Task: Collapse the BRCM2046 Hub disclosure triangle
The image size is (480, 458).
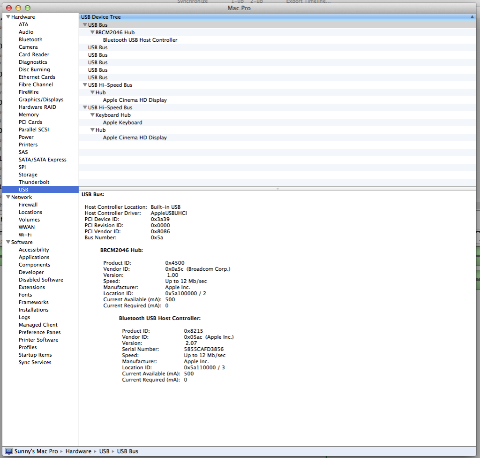Action: [92, 32]
